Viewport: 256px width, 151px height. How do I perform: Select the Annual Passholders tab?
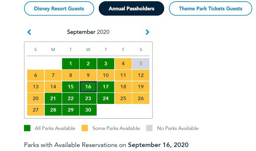pos(132,8)
